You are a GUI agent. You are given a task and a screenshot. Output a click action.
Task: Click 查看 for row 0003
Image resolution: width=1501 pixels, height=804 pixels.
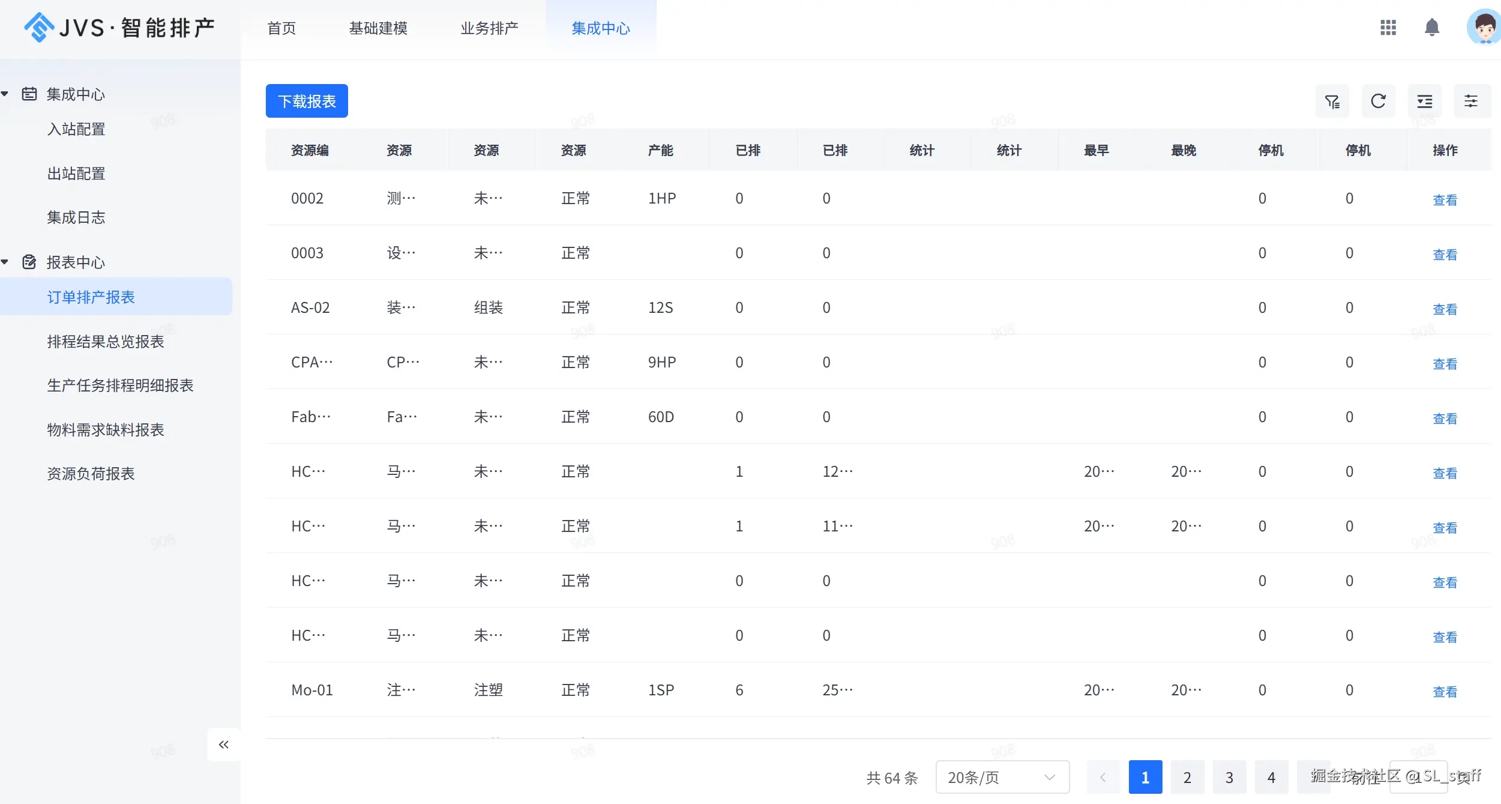[1445, 255]
